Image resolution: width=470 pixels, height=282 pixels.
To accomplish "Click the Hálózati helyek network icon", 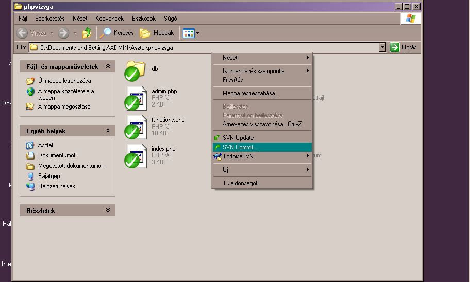I will pos(30,186).
